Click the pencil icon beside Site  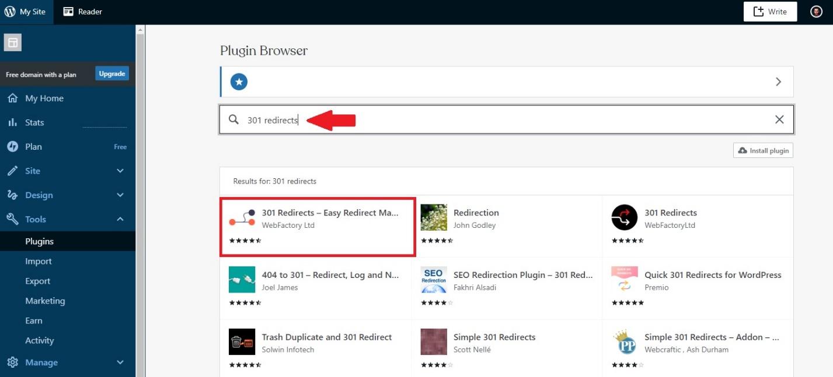(x=12, y=171)
